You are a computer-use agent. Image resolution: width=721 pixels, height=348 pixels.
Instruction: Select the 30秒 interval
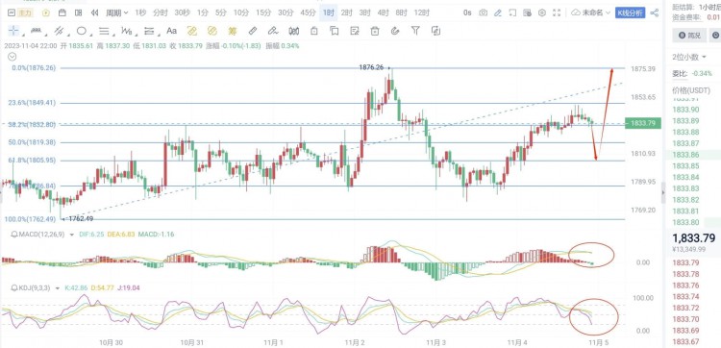183,12
